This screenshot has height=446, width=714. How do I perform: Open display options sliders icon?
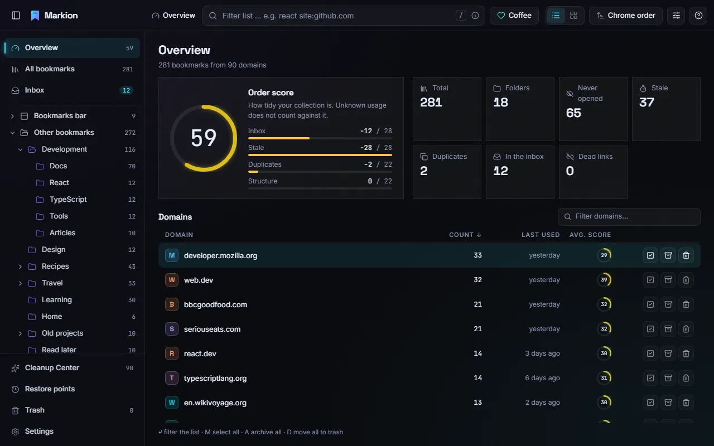point(676,16)
